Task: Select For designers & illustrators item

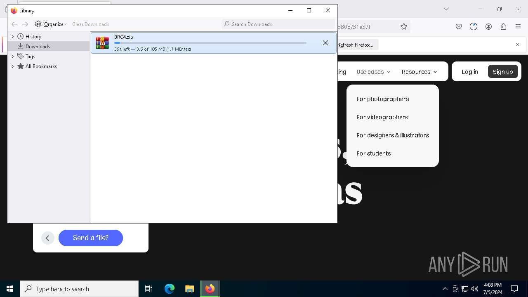Action: click(x=393, y=135)
